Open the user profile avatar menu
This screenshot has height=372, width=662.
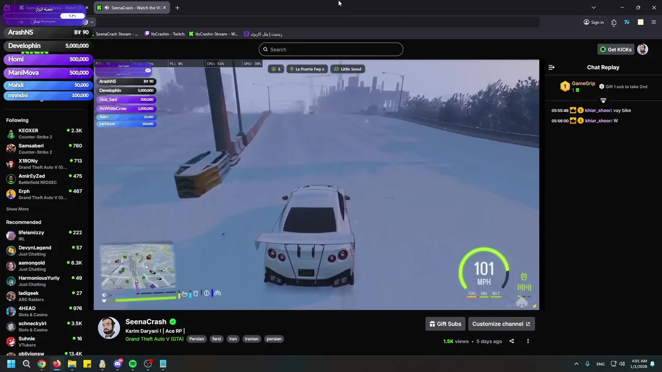click(x=642, y=49)
